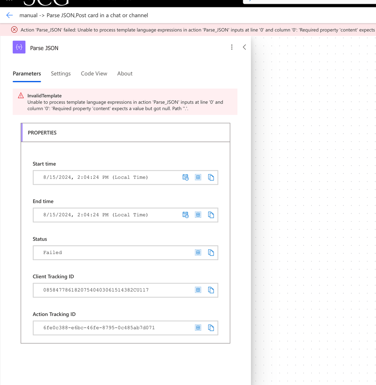The height and width of the screenshot is (385, 376).
Task: Toggle Start time calendar format icon
Action: click(185, 177)
